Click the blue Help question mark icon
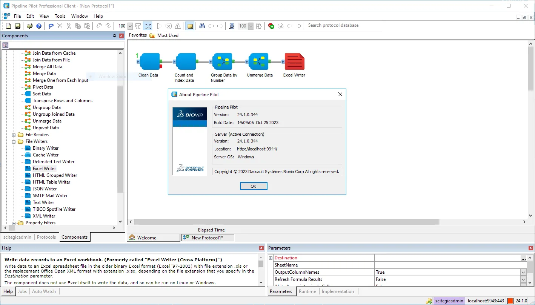Screen dimensions: 535x305 tap(39, 26)
